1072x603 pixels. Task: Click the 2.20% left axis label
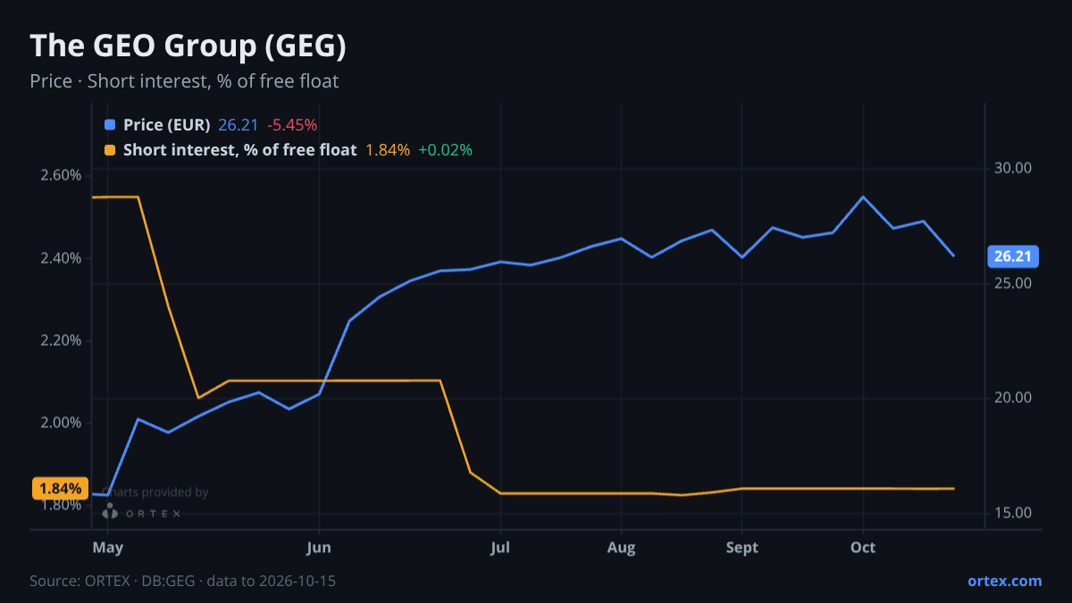point(61,340)
